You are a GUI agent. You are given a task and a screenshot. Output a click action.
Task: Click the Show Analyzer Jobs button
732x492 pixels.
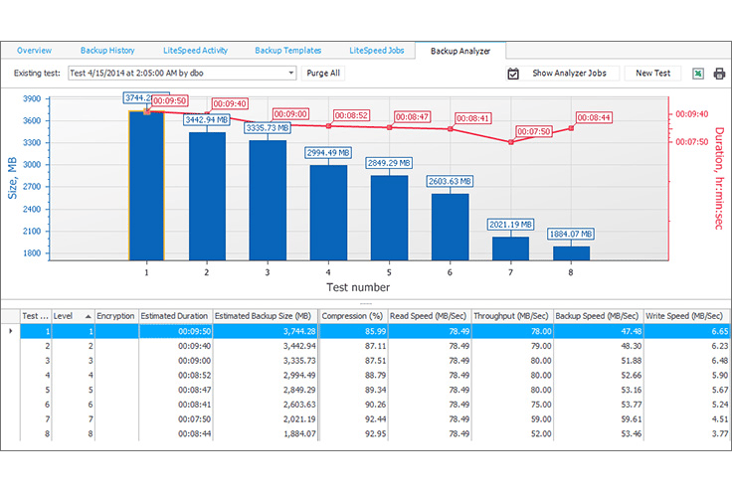pos(571,74)
